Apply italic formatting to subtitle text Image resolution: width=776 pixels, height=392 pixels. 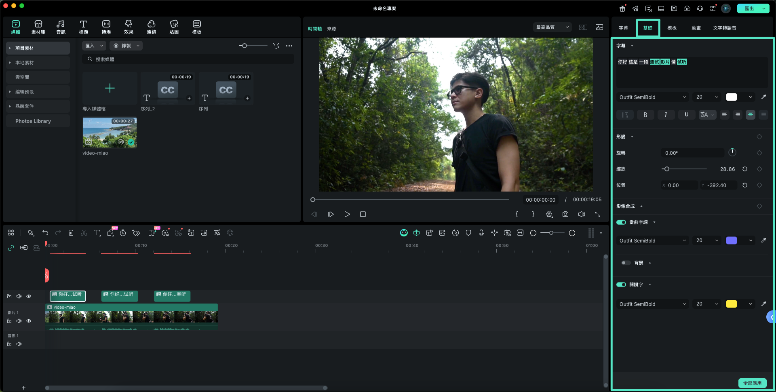(x=665, y=115)
